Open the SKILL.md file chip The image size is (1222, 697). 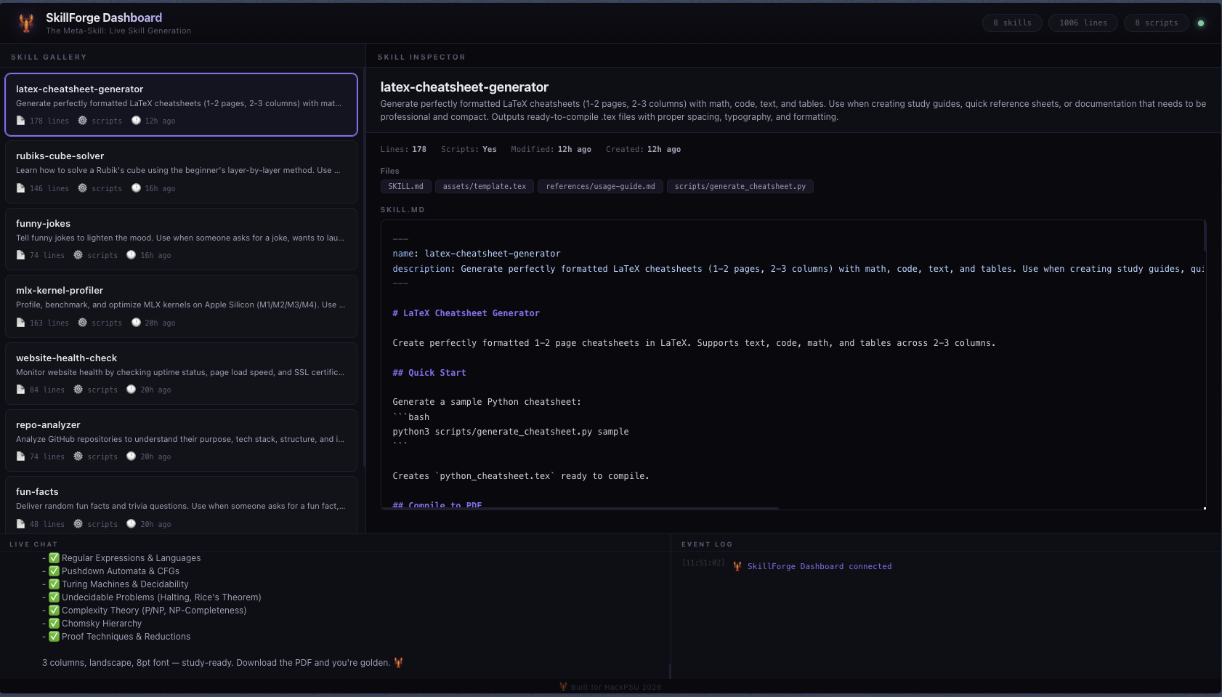(405, 187)
